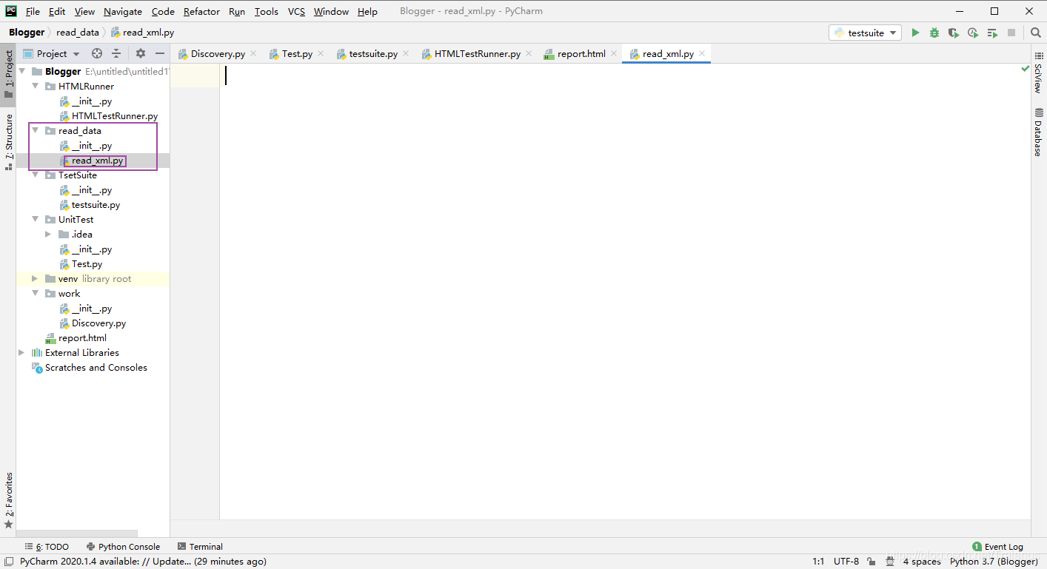The image size is (1047, 569).
Task: Open the SciView side panel
Action: click(x=1039, y=73)
